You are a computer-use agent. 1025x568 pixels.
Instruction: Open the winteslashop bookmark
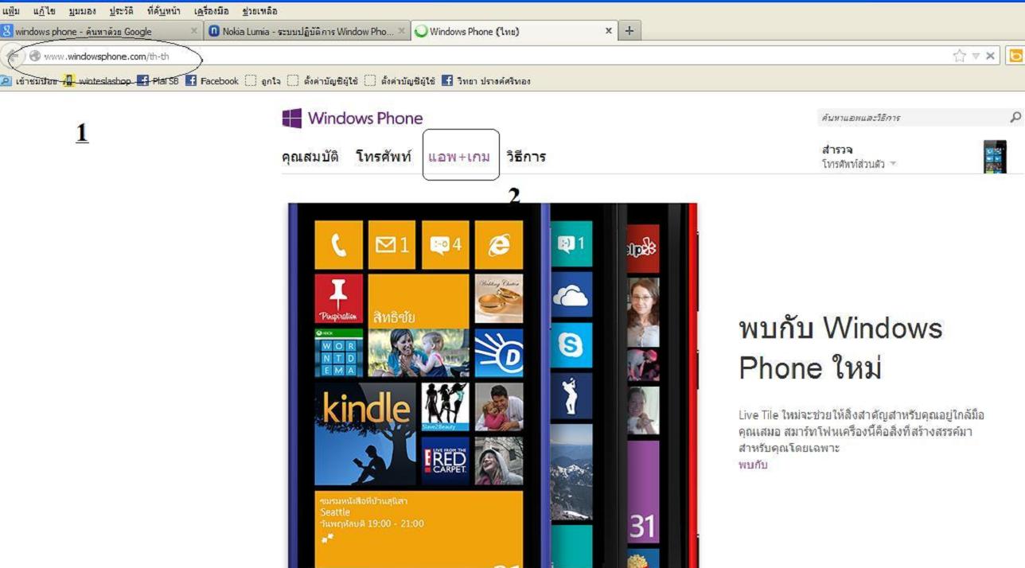pyautogui.click(x=97, y=80)
